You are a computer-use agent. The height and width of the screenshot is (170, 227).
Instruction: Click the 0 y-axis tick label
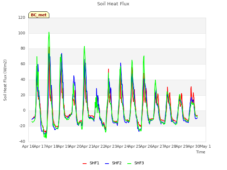tap(24, 110)
